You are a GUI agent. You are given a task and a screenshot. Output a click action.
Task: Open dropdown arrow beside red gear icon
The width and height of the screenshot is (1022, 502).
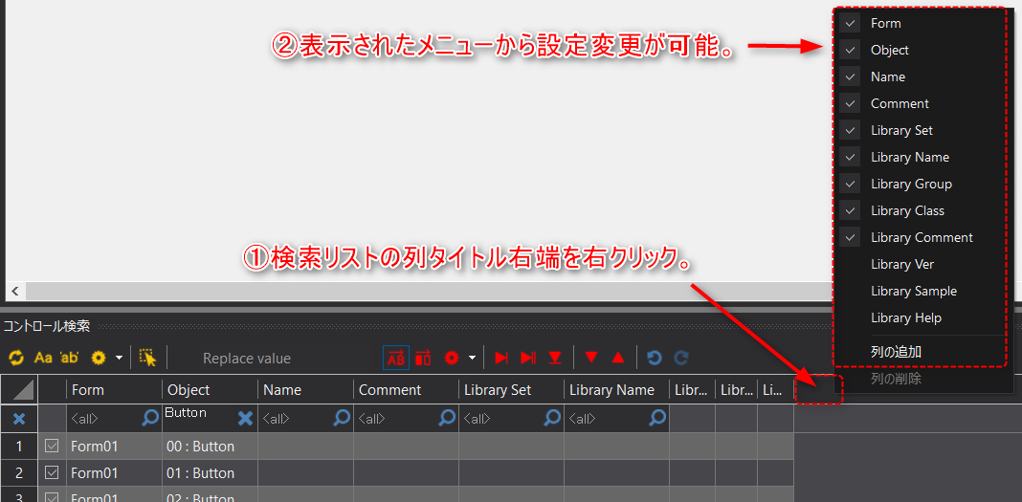coord(472,358)
